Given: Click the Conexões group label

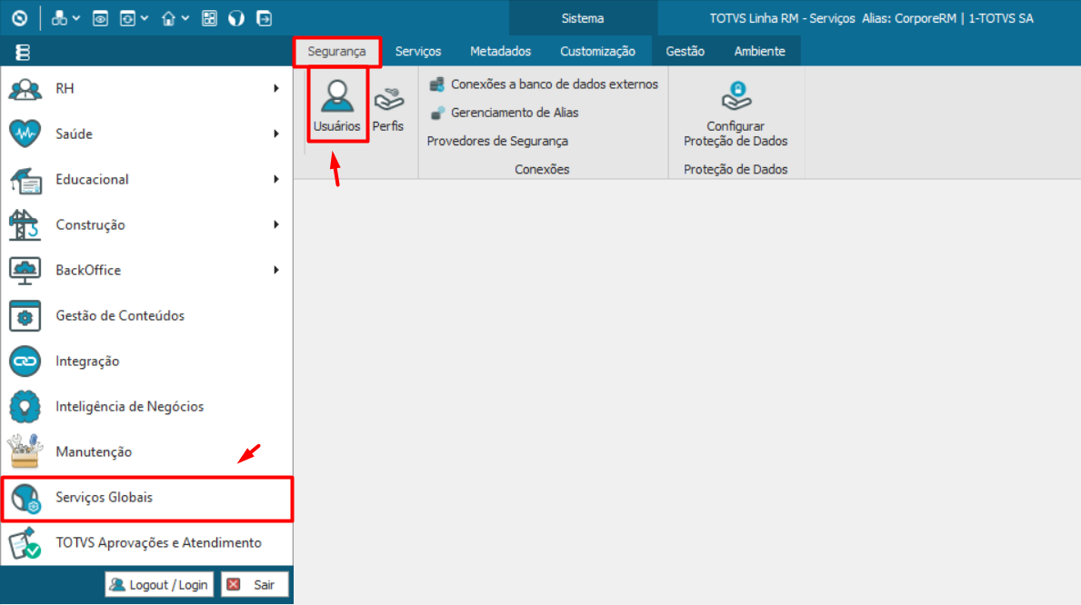Looking at the screenshot, I should 542,170.
